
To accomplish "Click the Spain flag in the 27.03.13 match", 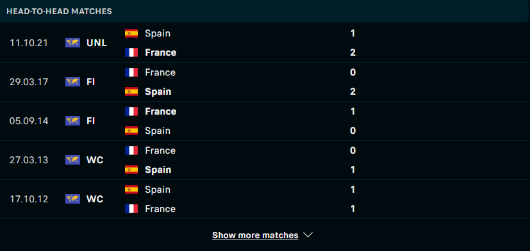I will (131, 170).
